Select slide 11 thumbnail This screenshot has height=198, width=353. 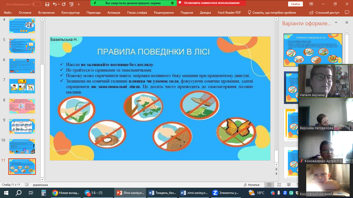(x=22, y=167)
